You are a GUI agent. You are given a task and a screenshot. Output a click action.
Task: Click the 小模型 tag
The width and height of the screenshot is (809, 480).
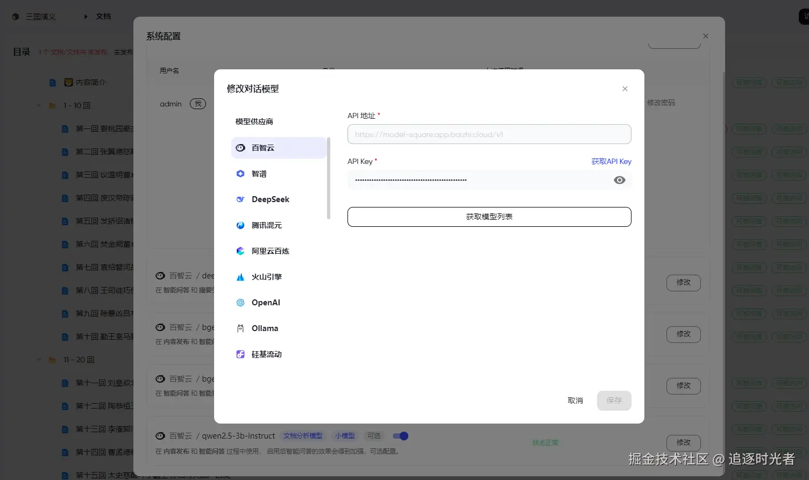click(x=345, y=436)
